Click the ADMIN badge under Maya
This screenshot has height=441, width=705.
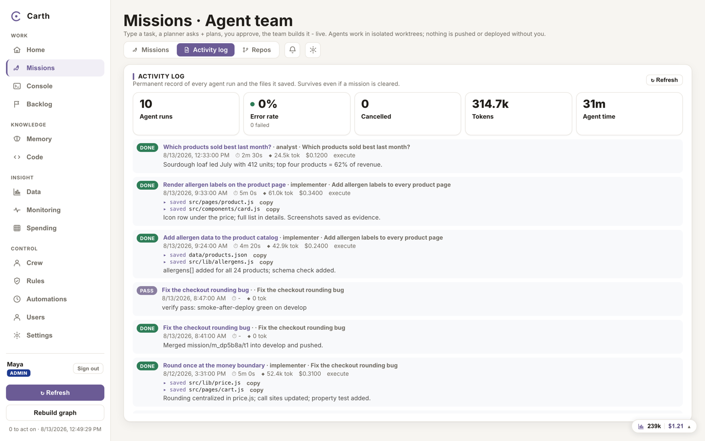[19, 373]
